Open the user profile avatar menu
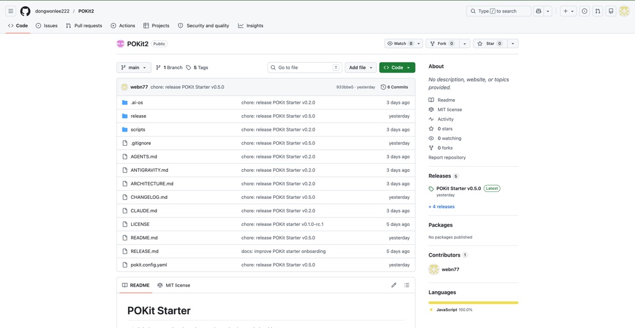 coord(624,12)
